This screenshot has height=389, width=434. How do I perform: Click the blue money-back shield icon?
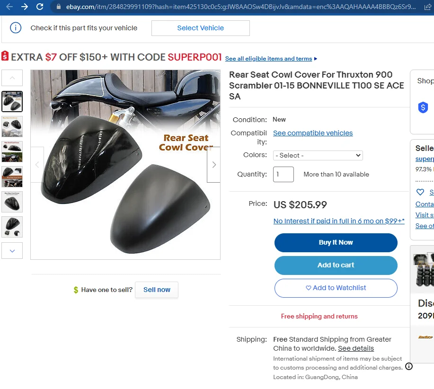(423, 107)
